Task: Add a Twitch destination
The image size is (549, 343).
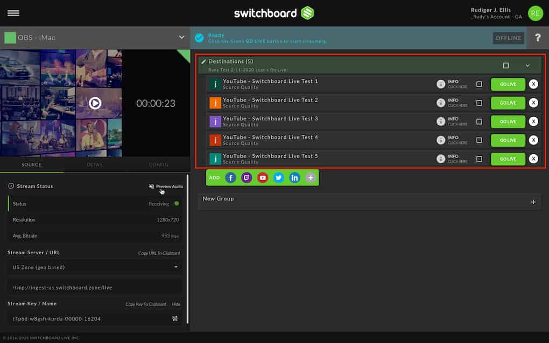Action: coord(247,177)
